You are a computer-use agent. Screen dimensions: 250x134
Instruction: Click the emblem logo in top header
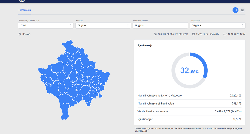[22, 1]
